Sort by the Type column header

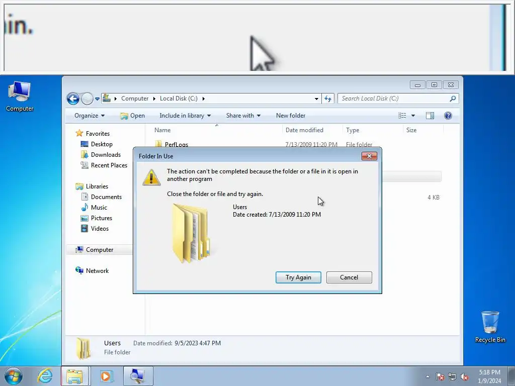click(373, 130)
